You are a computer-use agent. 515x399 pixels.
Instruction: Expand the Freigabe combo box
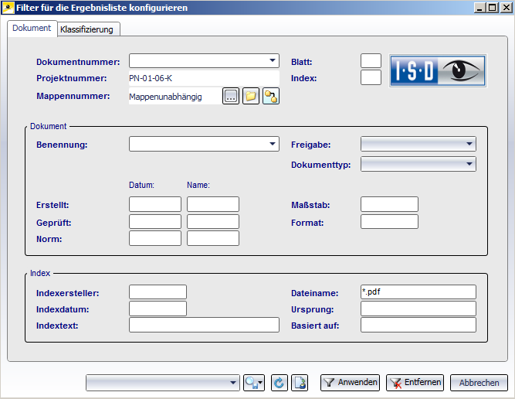tap(469, 144)
